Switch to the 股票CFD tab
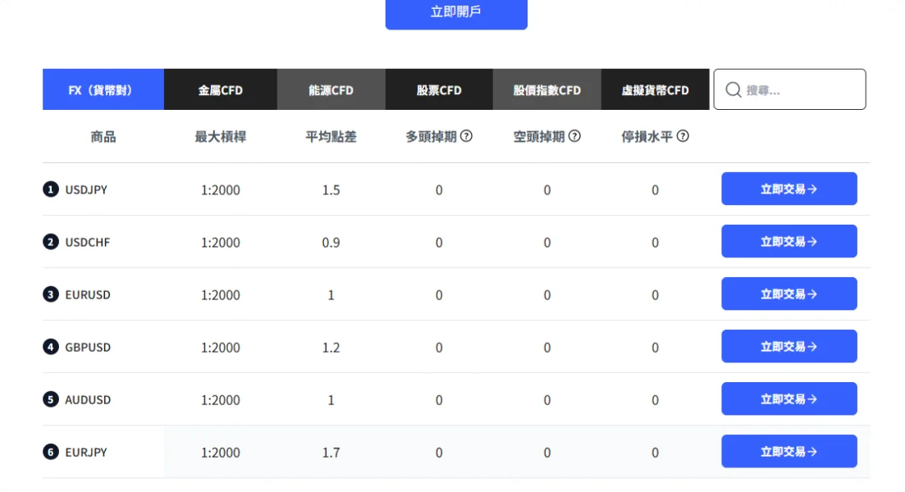The height and width of the screenshot is (492, 905). [439, 89]
